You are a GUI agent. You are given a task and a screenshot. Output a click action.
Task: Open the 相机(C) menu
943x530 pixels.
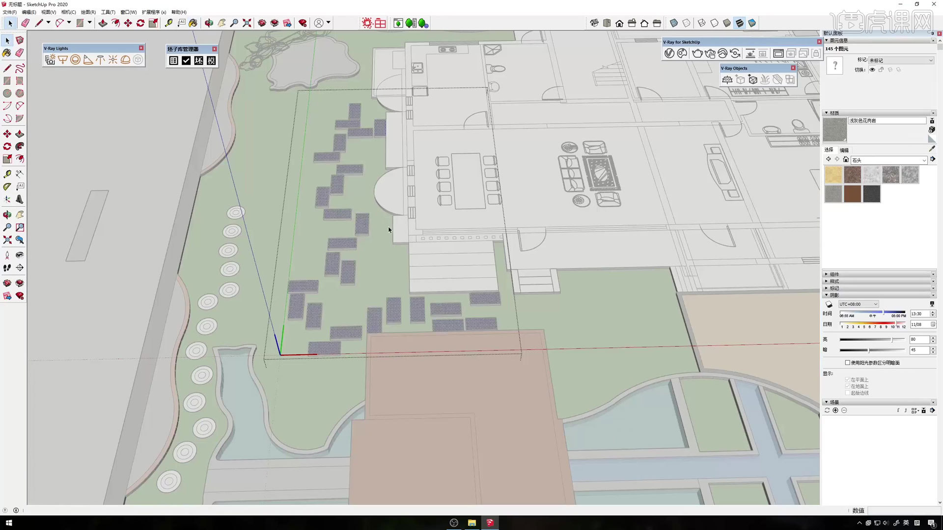point(68,12)
